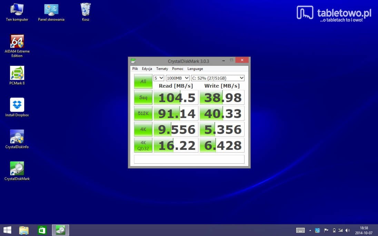The image size is (378, 236).
Task: Start the 512K benchmark test
Action: pyautogui.click(x=143, y=113)
